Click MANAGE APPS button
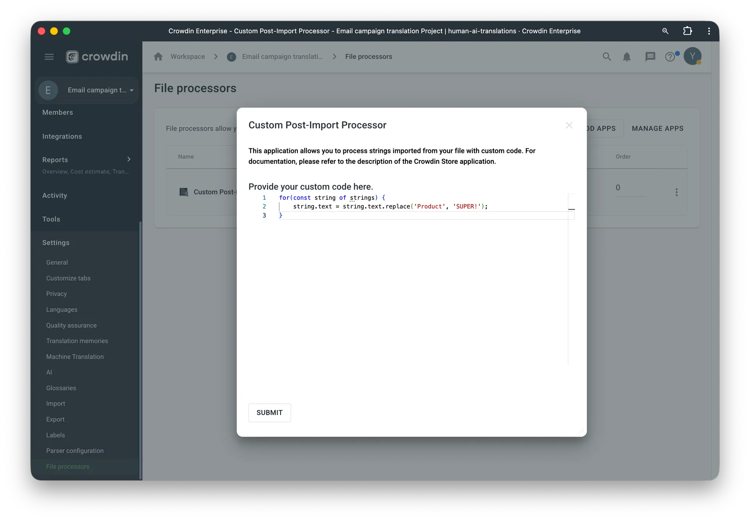The image size is (750, 521). pos(657,128)
